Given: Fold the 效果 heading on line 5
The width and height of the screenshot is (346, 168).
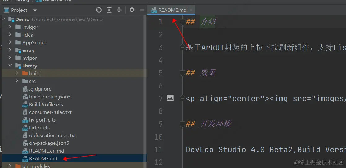Looking at the screenshot, I should [x=182, y=73].
